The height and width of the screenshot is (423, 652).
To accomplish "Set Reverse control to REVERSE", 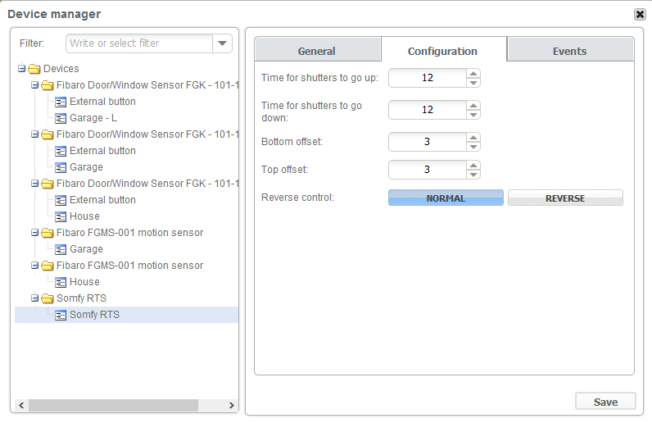I will click(x=565, y=198).
